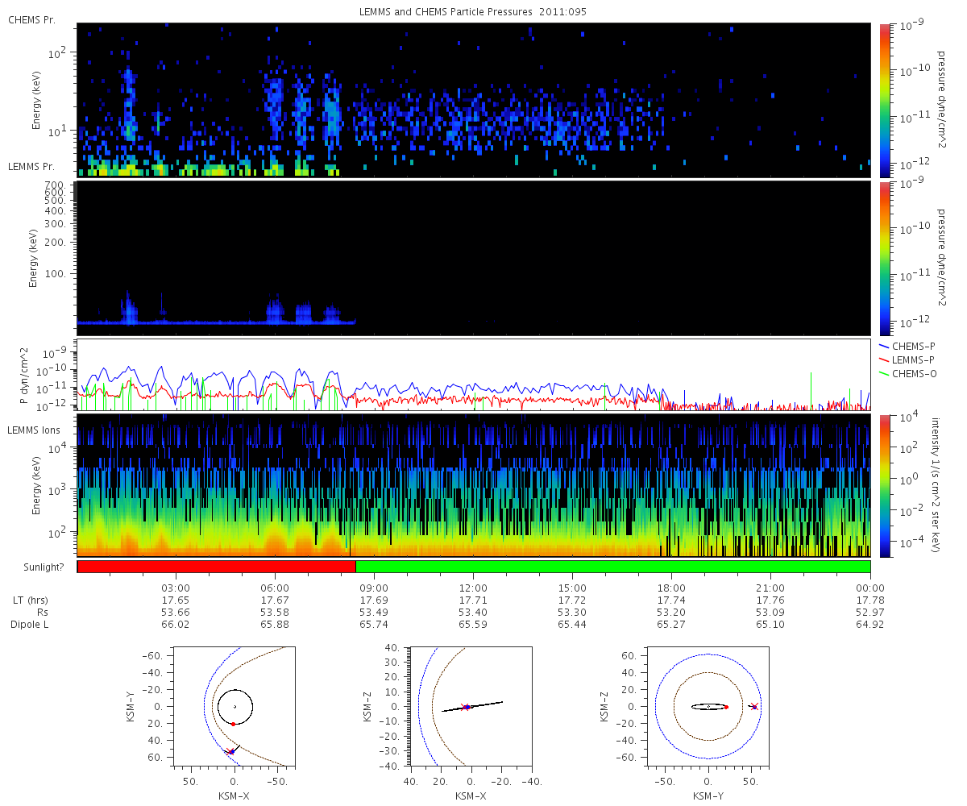
Task: Click the 12:00 time axis tick label
Action: point(473,588)
